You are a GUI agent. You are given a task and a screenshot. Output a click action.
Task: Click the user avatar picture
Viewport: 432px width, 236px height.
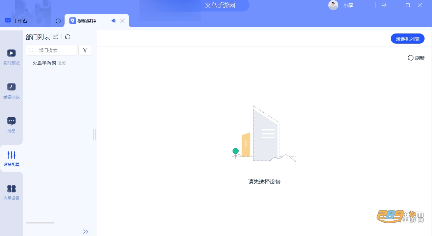[x=333, y=5]
